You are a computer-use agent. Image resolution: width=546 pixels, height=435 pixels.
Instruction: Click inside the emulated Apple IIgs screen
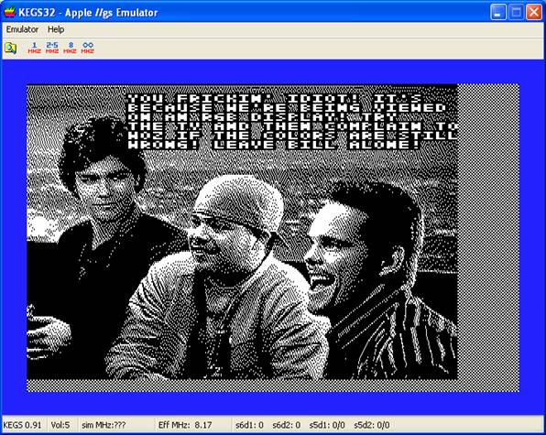[273, 238]
